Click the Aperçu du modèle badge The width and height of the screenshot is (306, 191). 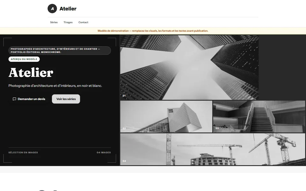click(x=24, y=59)
